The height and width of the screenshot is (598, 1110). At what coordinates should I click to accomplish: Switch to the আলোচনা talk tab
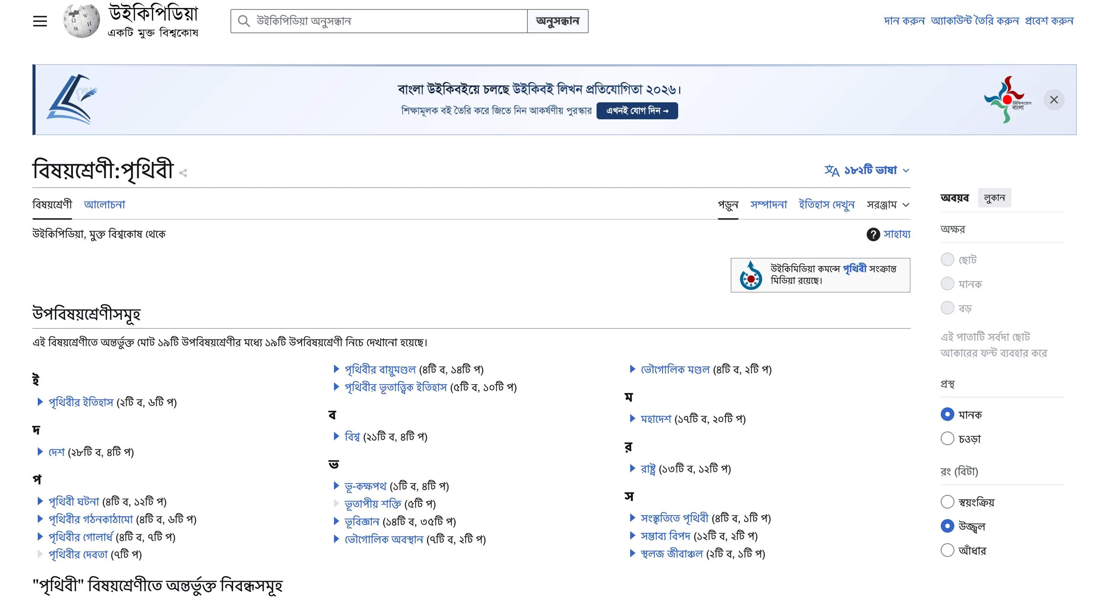(x=104, y=205)
